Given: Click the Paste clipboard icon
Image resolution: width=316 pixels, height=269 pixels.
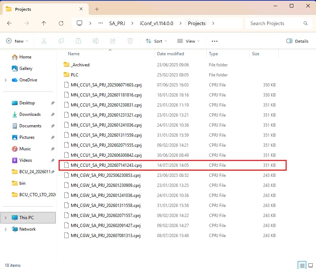Looking at the screenshot, I should 78,41.
